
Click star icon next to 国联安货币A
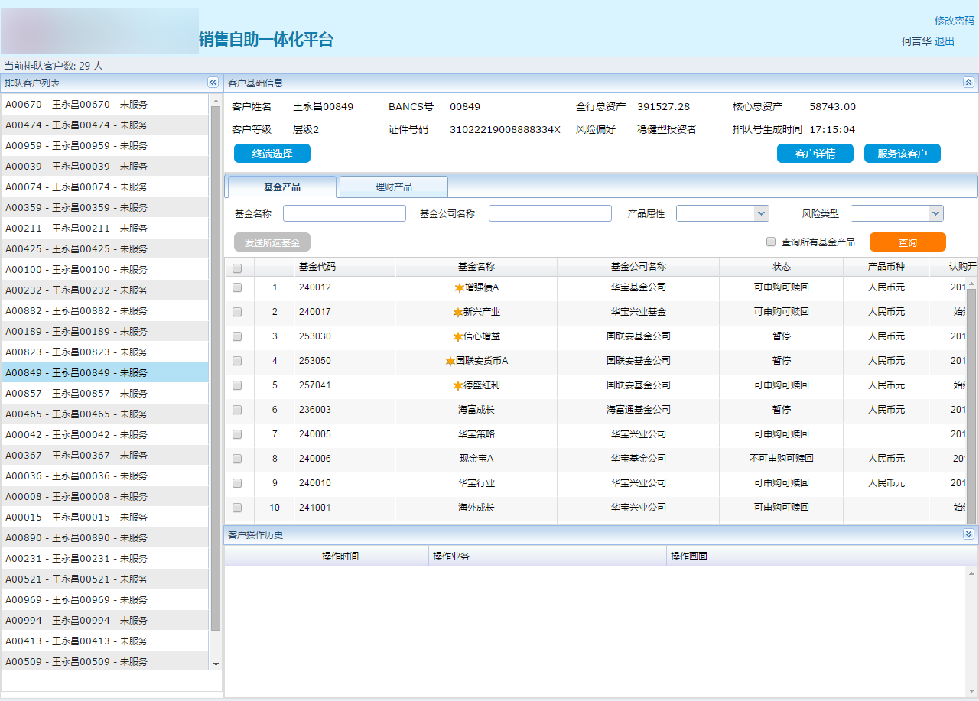[x=450, y=362]
